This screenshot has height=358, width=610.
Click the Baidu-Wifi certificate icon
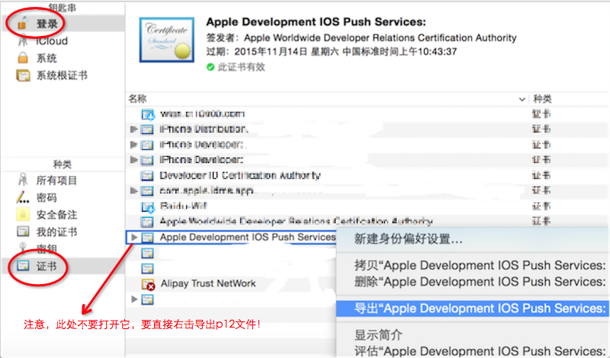pos(148,206)
